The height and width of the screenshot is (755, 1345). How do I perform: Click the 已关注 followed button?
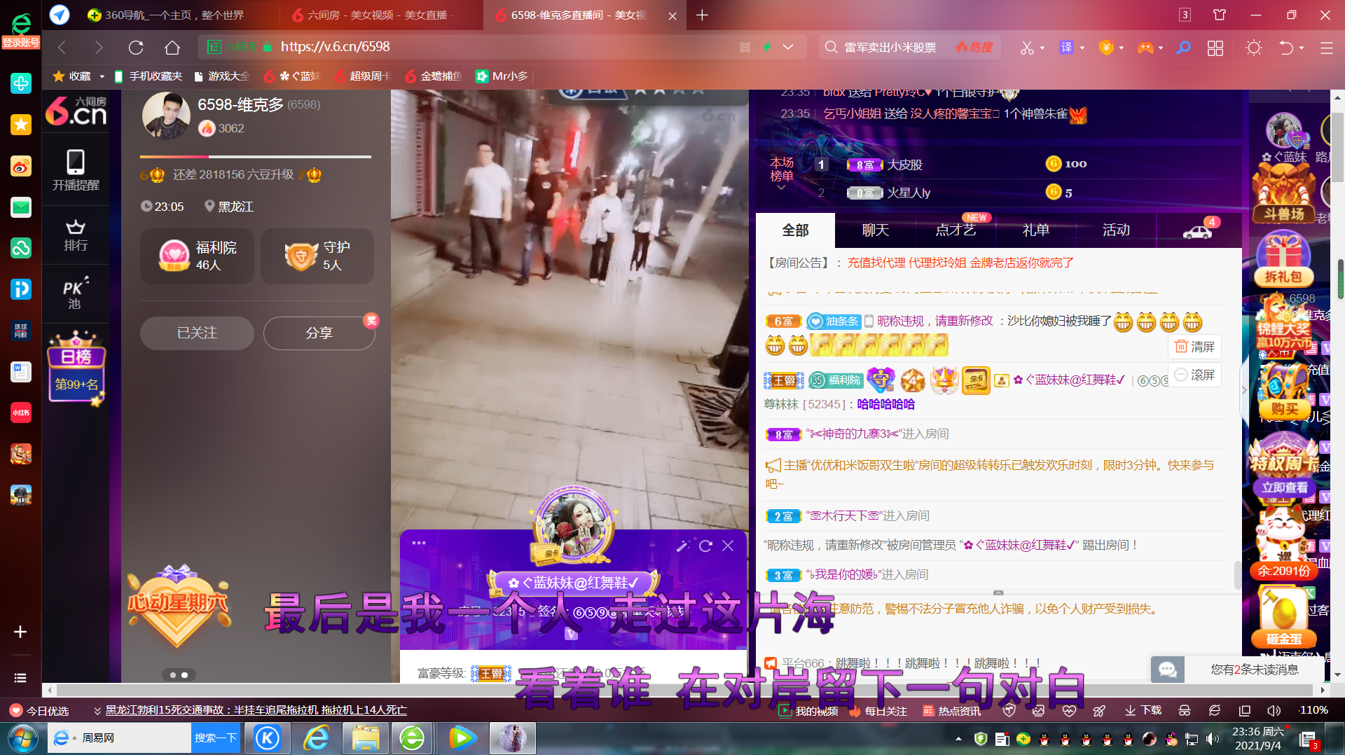pos(197,333)
